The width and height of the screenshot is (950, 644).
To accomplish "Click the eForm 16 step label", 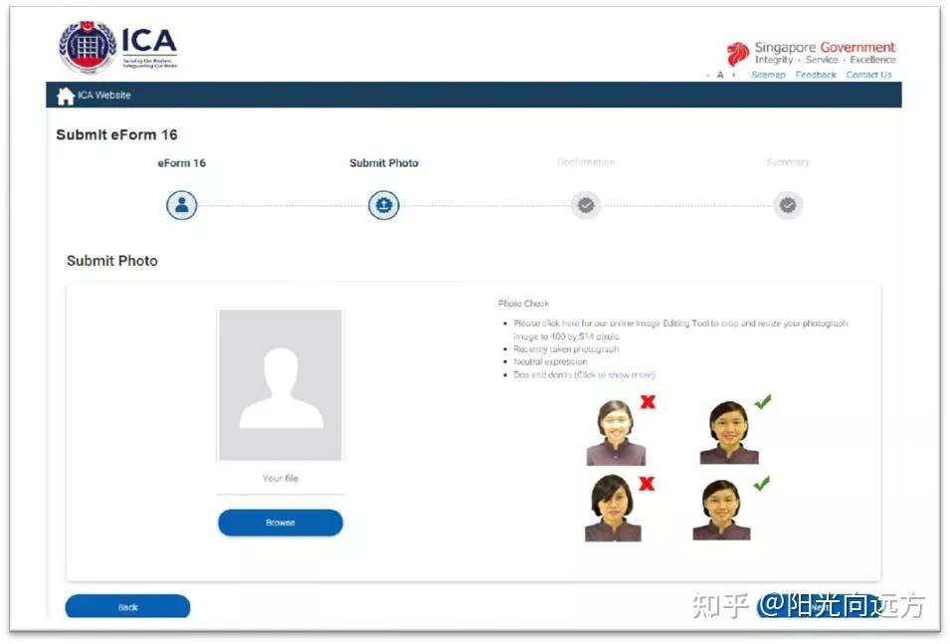I will 180,162.
